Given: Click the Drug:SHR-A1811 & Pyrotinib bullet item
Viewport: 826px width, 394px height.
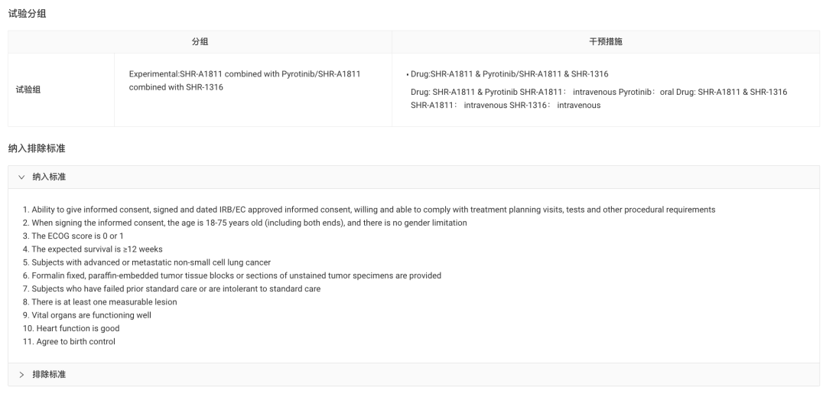Looking at the screenshot, I should click(509, 74).
